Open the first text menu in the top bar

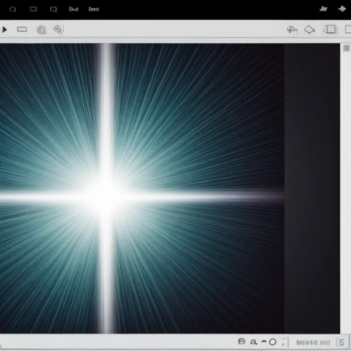tap(73, 9)
